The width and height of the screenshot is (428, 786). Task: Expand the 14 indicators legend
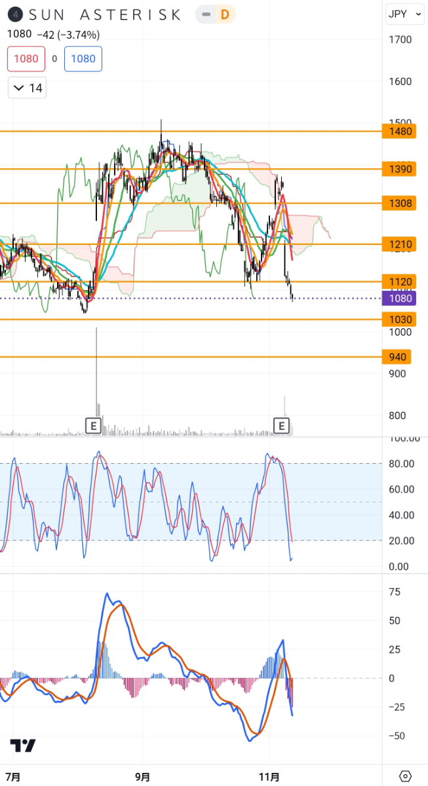click(x=27, y=88)
